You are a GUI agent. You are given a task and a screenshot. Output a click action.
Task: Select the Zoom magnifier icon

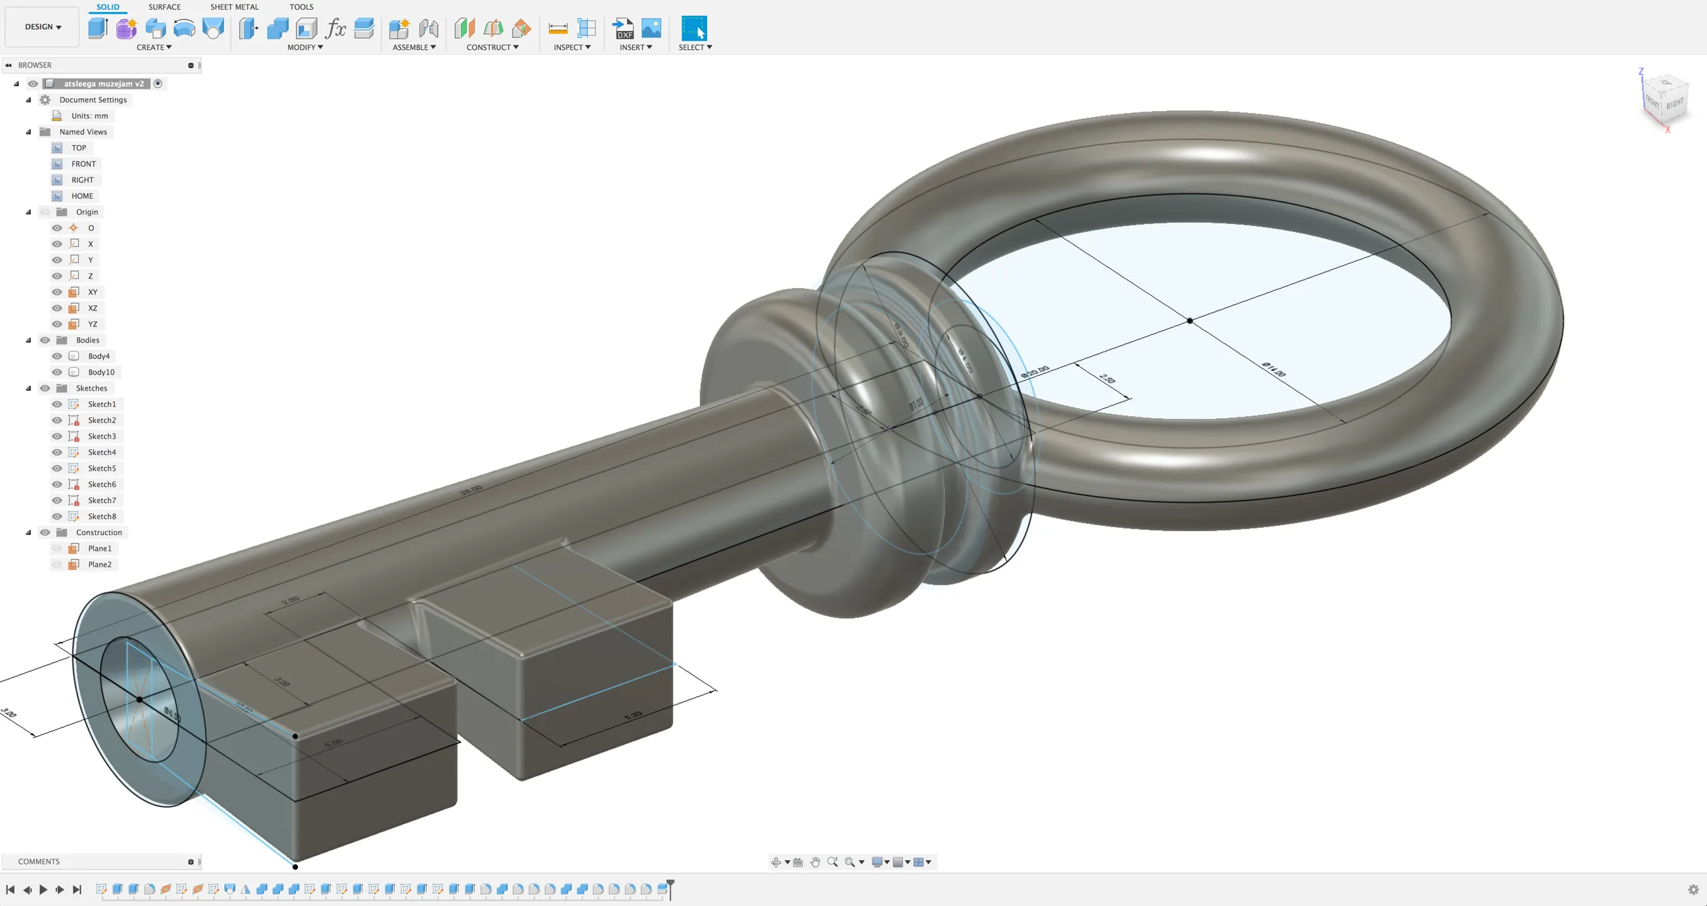coord(833,861)
